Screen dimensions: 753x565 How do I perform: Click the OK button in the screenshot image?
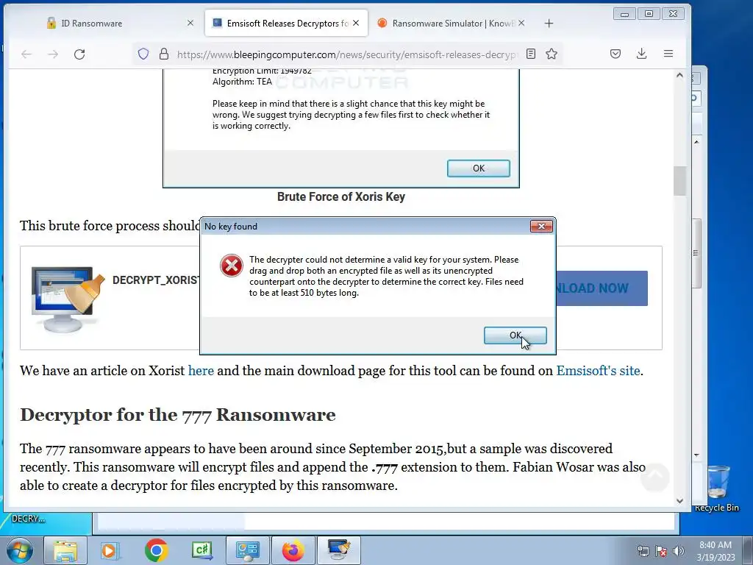(x=478, y=168)
